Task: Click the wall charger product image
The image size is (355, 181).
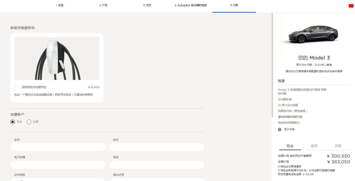Action: coord(57,58)
